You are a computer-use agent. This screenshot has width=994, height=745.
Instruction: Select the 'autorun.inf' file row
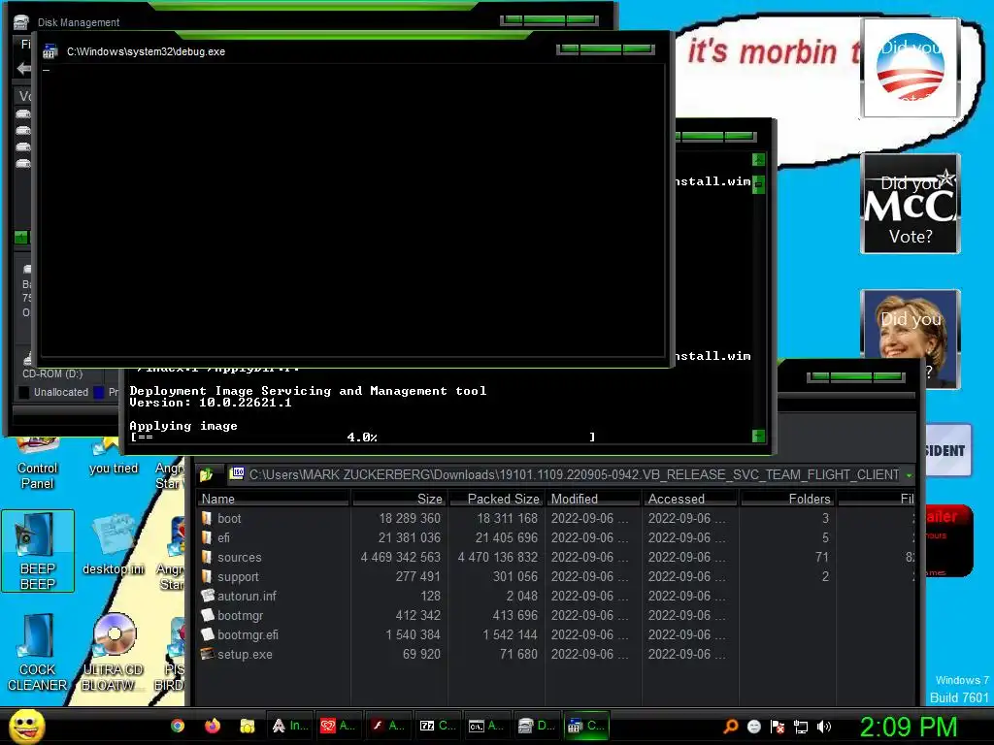(x=557, y=597)
